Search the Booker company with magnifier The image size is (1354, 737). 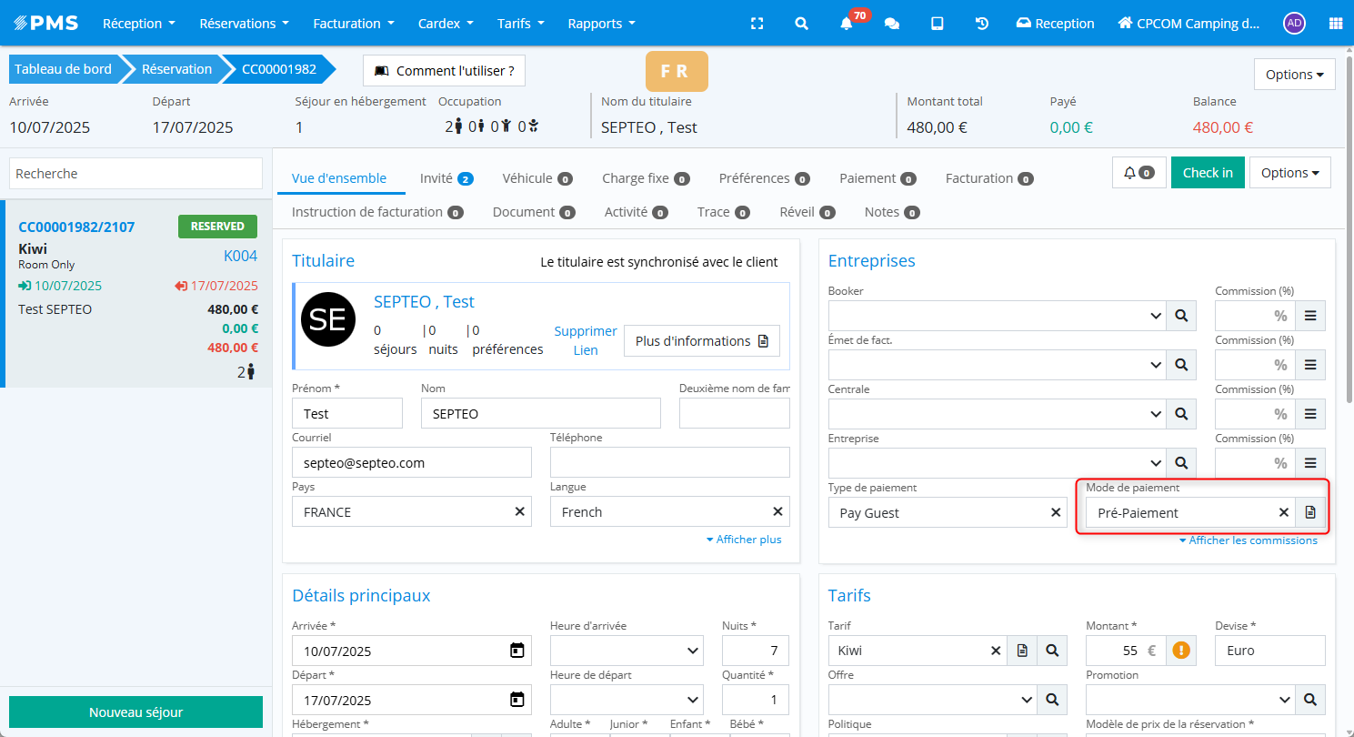click(x=1181, y=316)
